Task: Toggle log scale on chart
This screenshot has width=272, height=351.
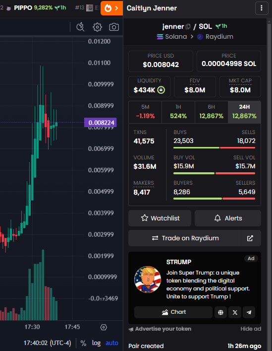Action: 96,343
